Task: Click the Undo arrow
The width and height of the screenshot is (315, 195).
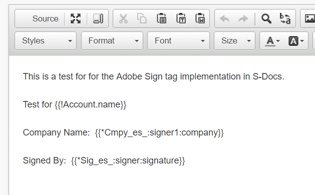Action: click(224, 18)
